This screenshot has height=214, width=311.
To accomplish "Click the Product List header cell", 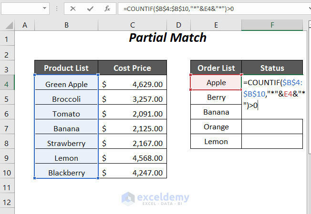I will (x=66, y=68).
